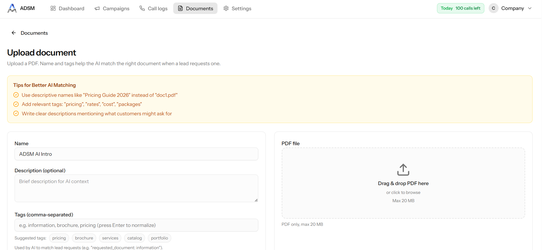Click the Company avatar circle
The image size is (542, 250).
pos(493,8)
